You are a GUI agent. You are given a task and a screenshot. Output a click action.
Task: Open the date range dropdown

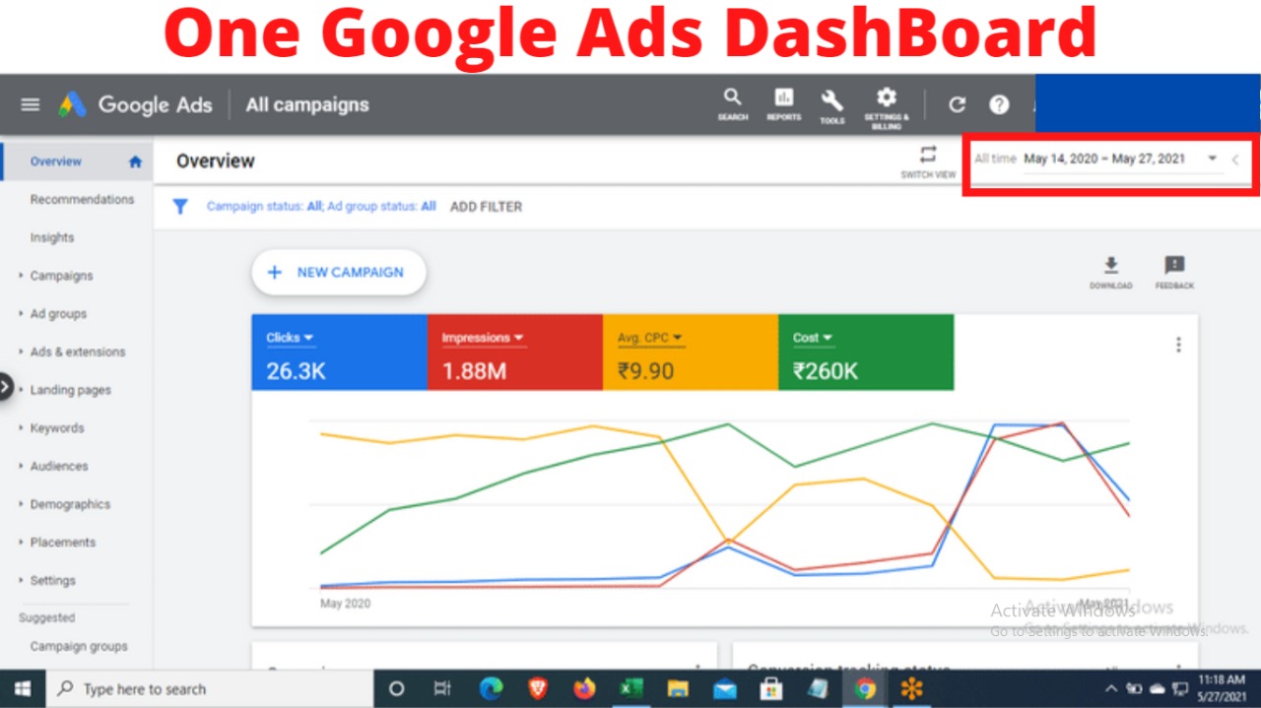pyautogui.click(x=1212, y=159)
